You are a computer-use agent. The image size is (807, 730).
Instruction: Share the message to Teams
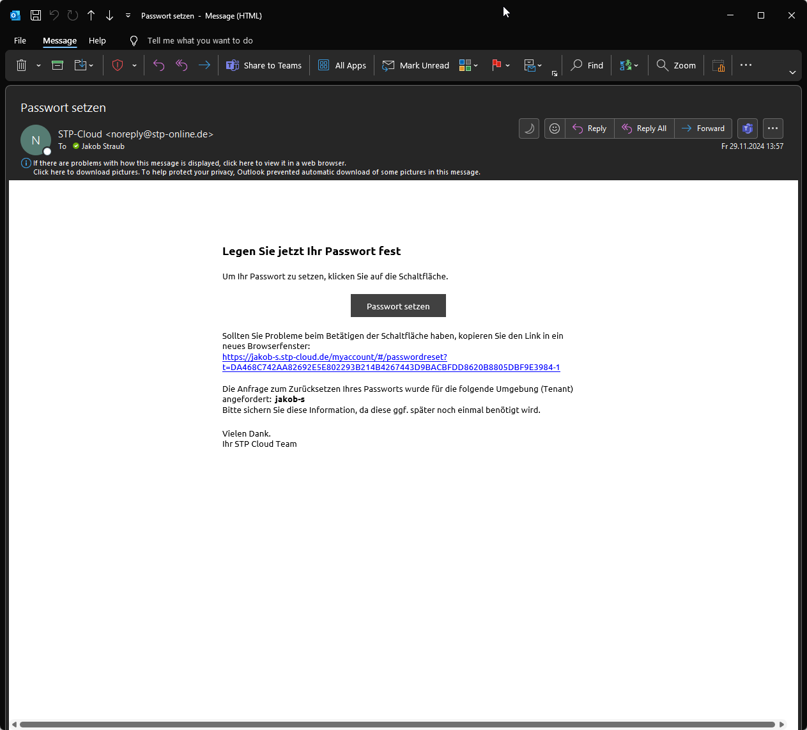[x=264, y=65]
